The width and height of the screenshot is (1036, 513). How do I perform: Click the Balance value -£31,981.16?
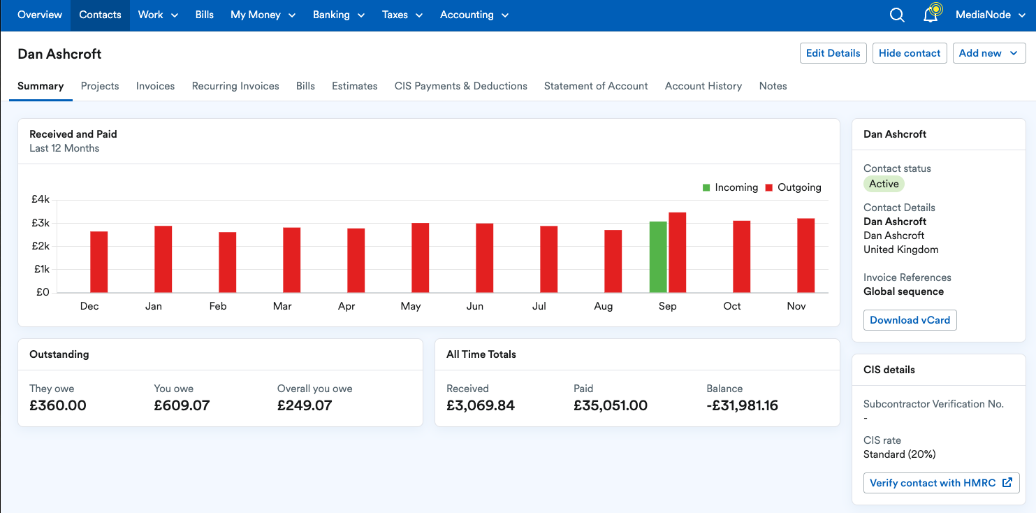point(742,405)
